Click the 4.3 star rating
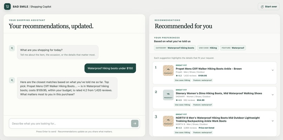Viewport: 283px width, 140px height. click(179, 128)
